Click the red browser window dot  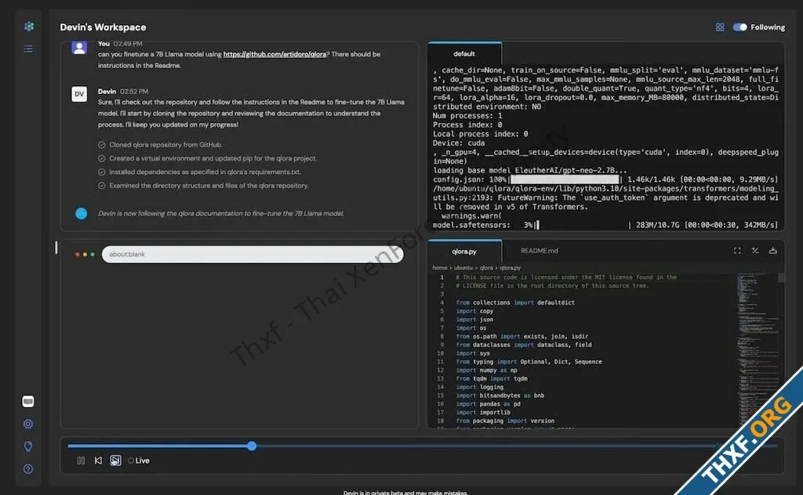point(78,254)
